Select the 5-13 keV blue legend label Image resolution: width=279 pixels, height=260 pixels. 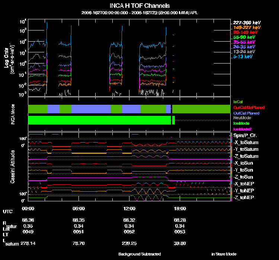pyautogui.click(x=243, y=56)
